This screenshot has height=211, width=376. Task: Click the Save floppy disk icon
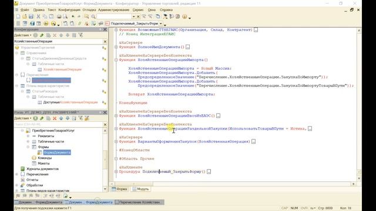click(31, 16)
